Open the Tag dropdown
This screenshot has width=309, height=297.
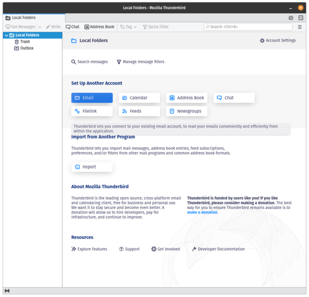pyautogui.click(x=128, y=27)
